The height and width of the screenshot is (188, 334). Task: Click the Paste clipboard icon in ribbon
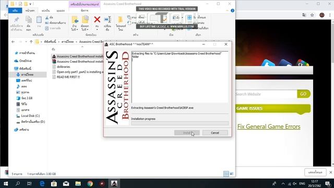click(x=39, y=20)
